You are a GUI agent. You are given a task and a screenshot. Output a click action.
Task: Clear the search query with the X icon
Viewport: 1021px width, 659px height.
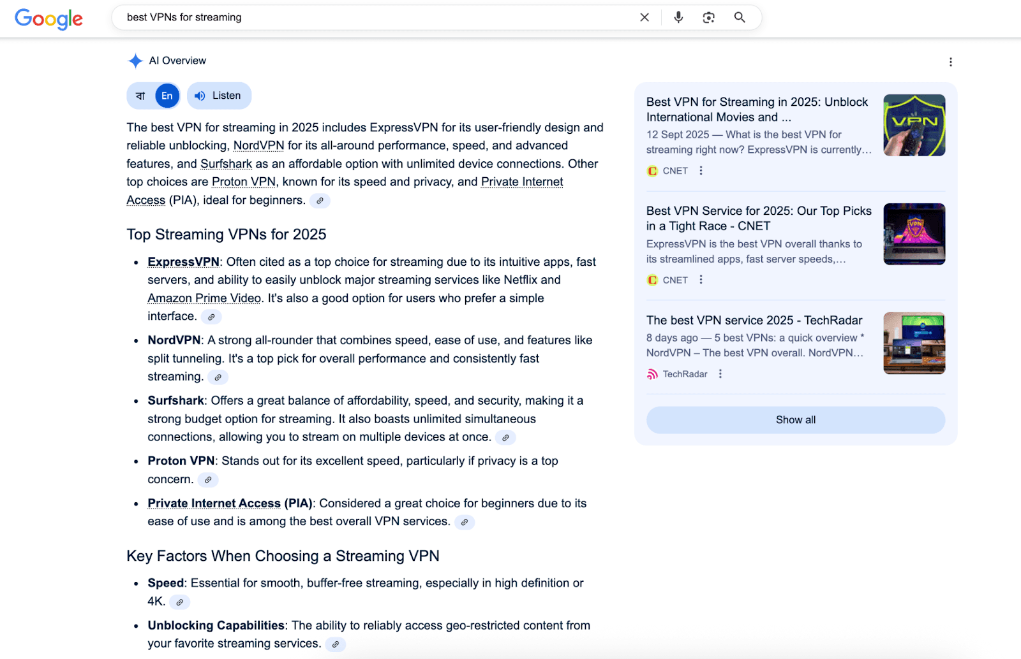coord(645,17)
